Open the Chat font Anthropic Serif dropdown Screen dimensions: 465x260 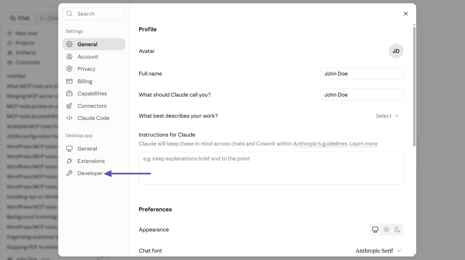[378, 251]
